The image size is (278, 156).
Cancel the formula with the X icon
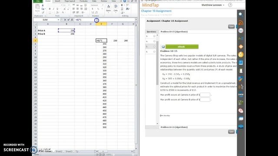(x=65, y=20)
